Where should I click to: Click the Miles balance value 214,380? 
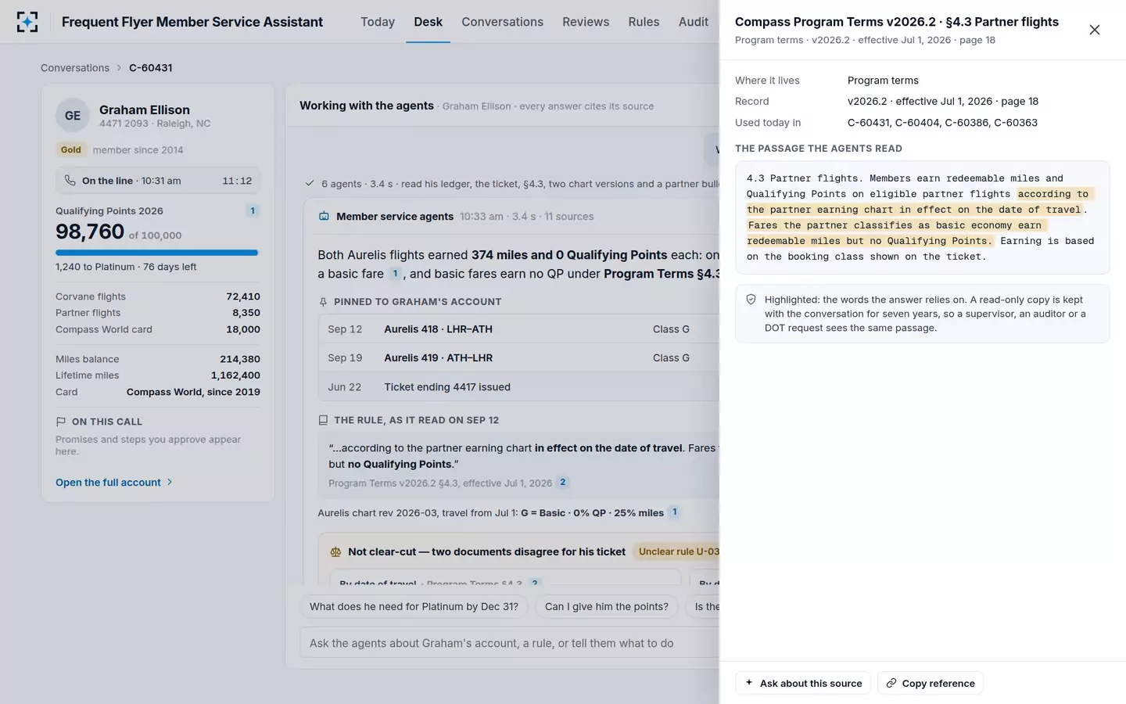[240, 359]
